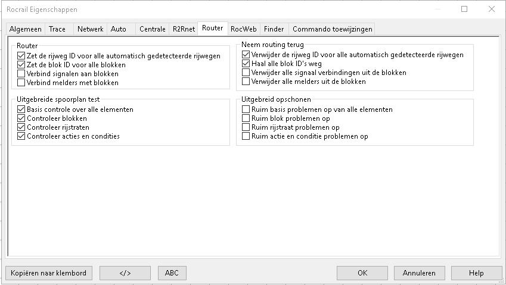Open the Algemeen tab
The image size is (506, 285).
26,29
